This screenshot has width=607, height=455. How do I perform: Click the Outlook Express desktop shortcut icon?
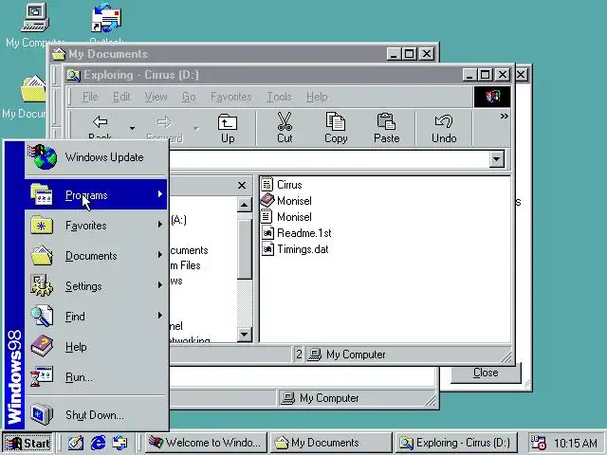[106, 18]
